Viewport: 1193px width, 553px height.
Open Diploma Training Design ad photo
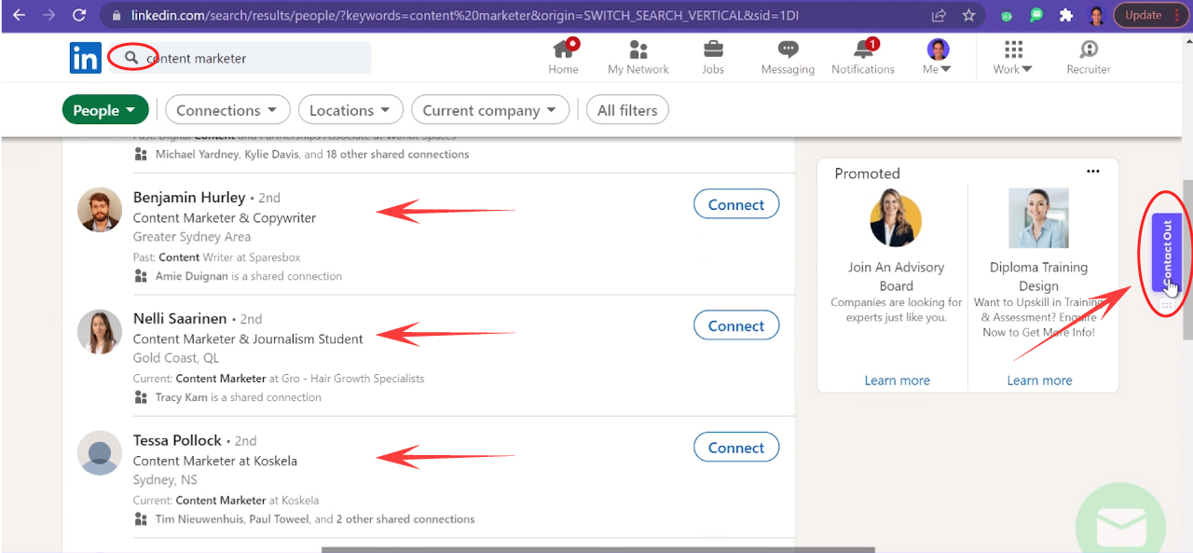pyautogui.click(x=1038, y=218)
